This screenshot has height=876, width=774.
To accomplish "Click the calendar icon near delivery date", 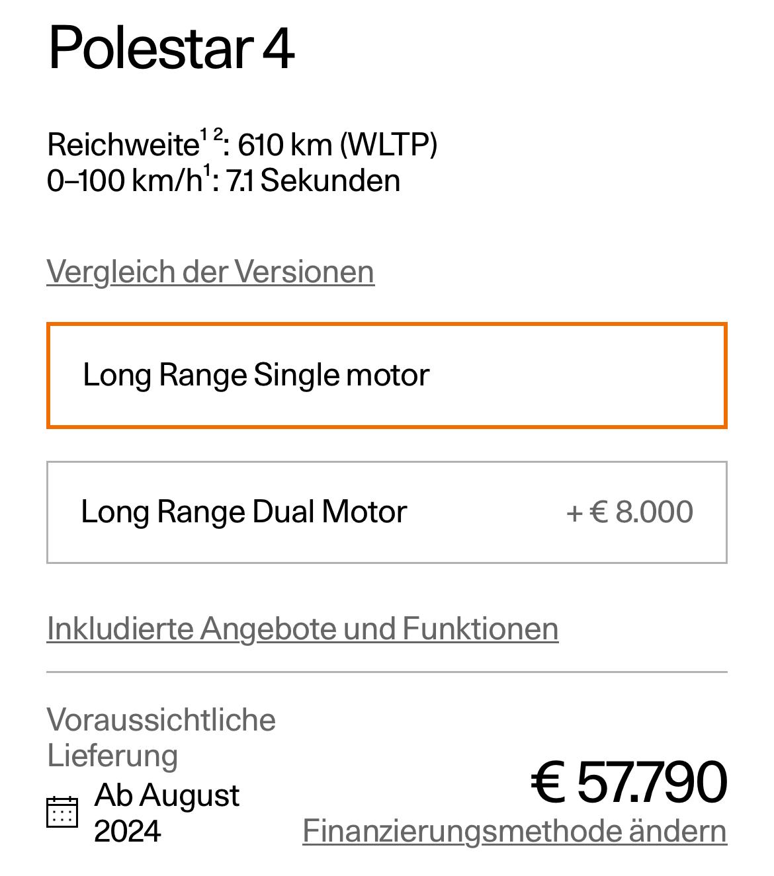I will coord(62,812).
